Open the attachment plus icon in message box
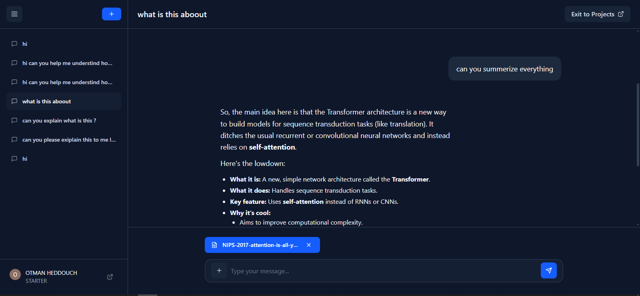The image size is (640, 296). click(x=219, y=270)
